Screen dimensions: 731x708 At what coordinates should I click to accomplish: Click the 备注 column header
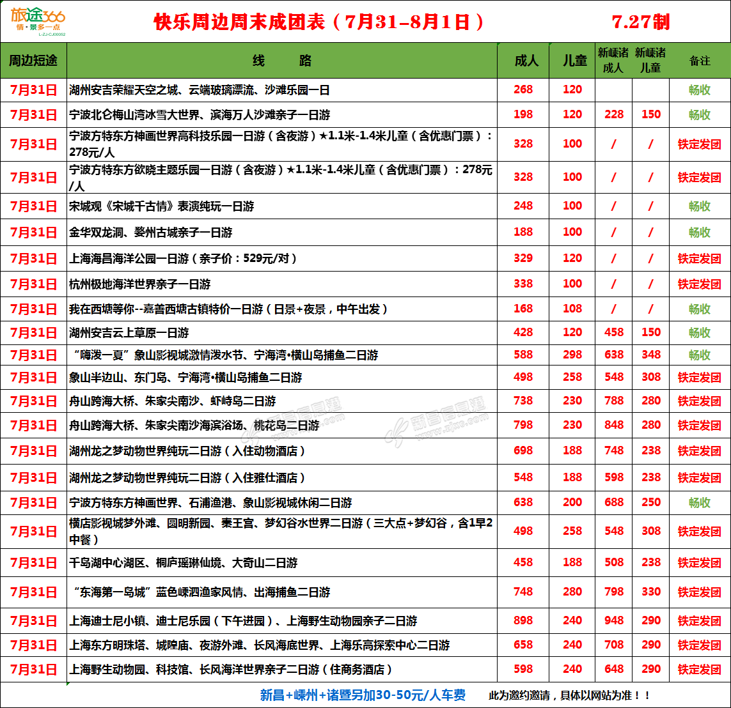[x=700, y=61]
